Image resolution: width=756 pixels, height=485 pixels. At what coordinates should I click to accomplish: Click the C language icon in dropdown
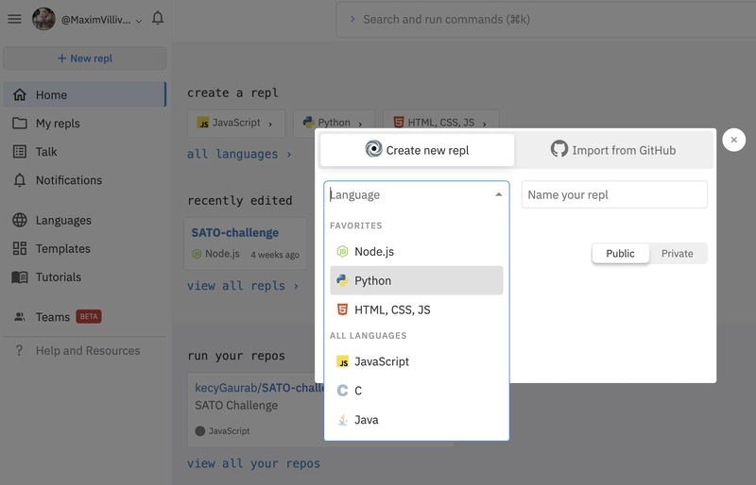(342, 391)
